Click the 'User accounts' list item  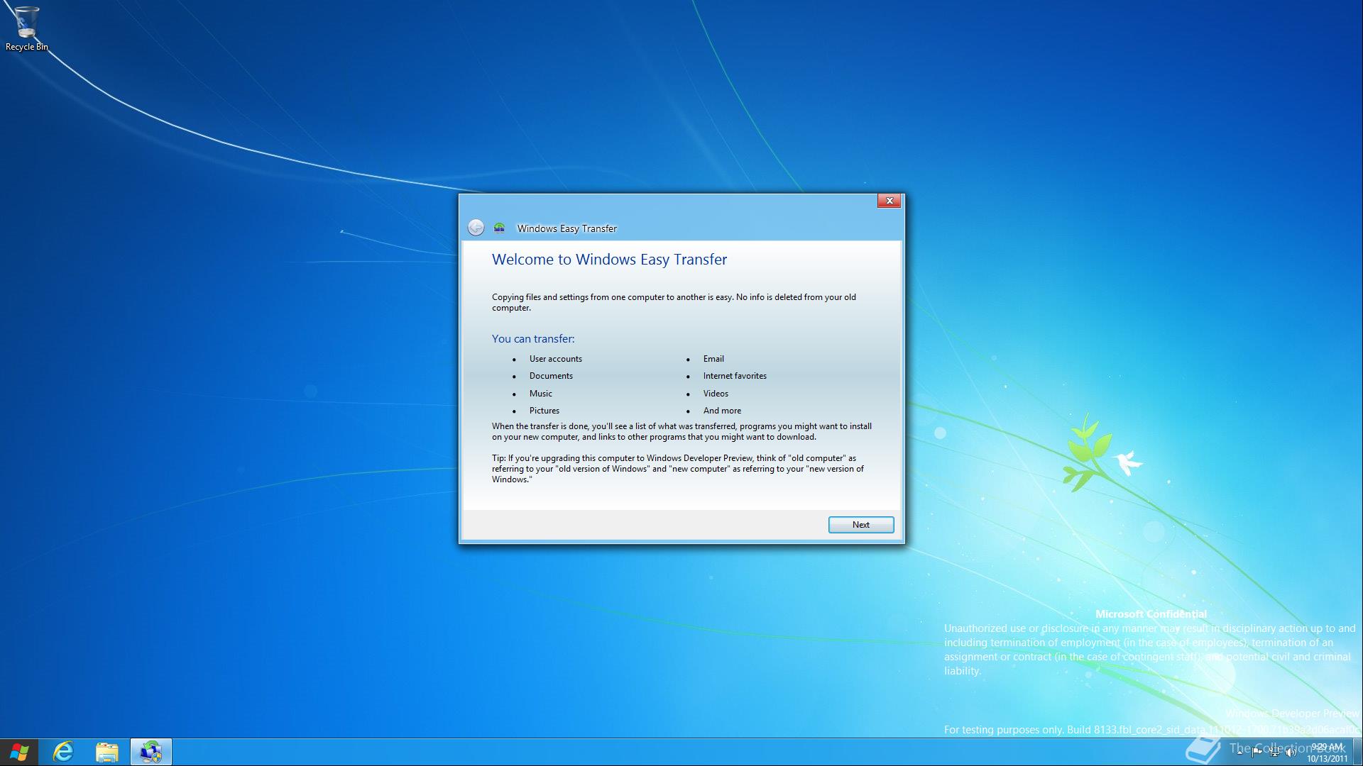point(555,359)
